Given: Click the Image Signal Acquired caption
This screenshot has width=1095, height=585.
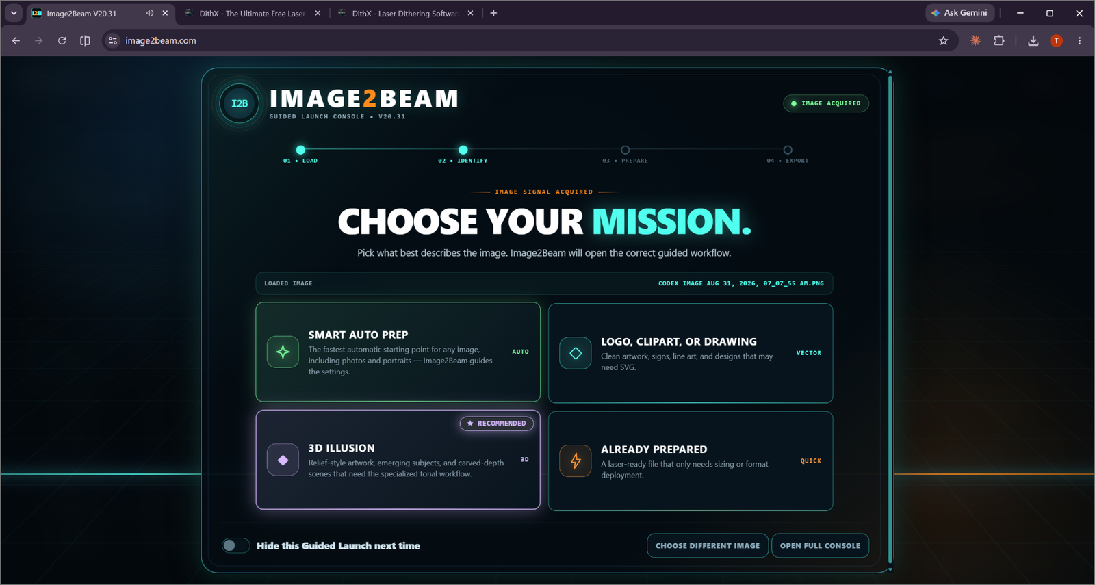Looking at the screenshot, I should click(x=544, y=192).
